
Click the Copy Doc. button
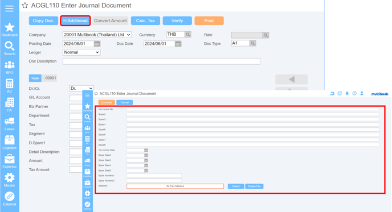[x=43, y=20]
